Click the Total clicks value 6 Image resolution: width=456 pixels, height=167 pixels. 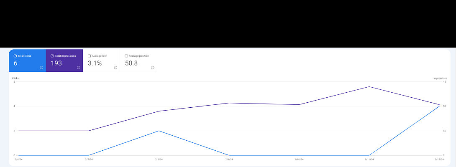pos(15,63)
